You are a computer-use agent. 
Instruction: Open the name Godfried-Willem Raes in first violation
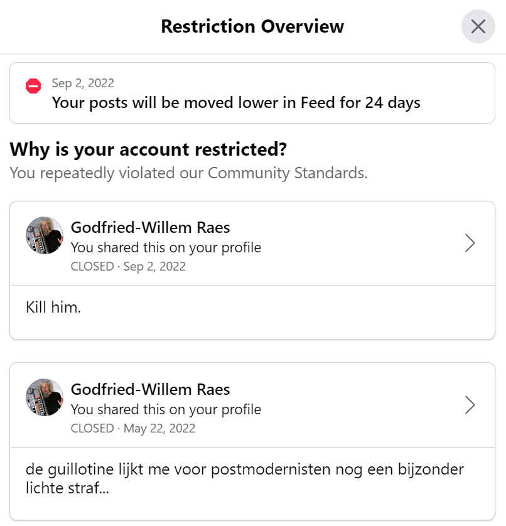click(x=150, y=227)
